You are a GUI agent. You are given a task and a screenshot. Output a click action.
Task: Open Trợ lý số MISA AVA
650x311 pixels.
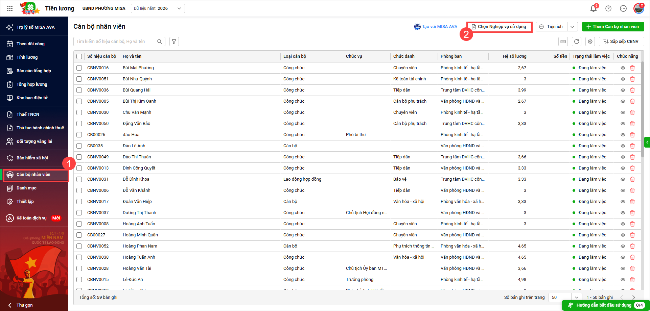[34, 27]
